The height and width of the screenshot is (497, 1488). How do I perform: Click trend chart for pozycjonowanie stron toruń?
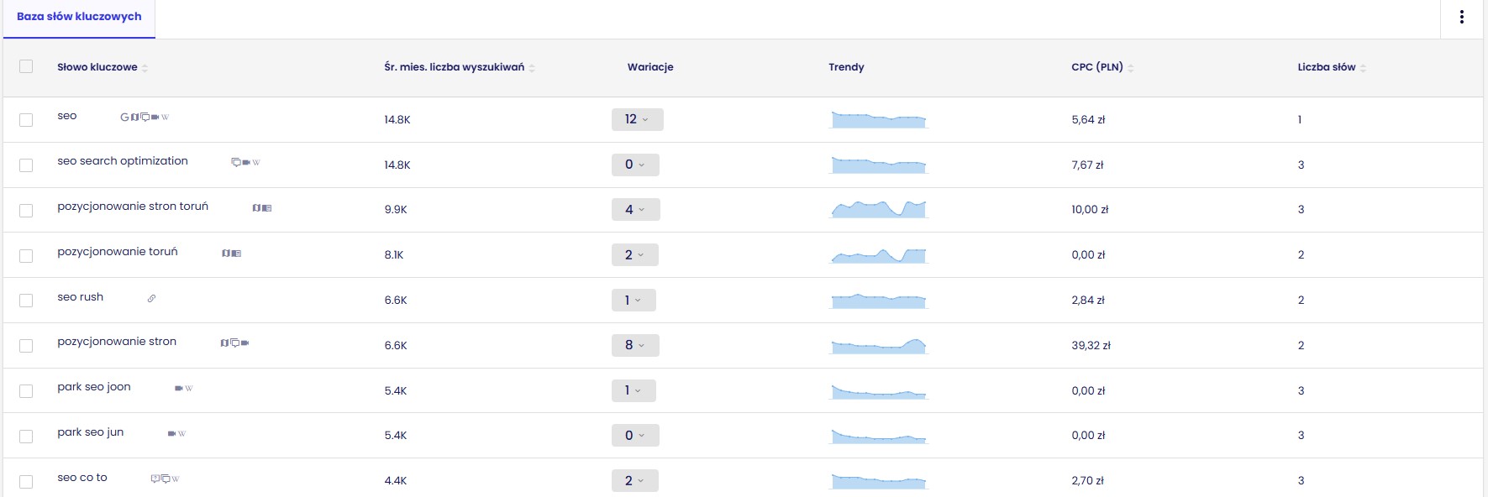tap(879, 209)
